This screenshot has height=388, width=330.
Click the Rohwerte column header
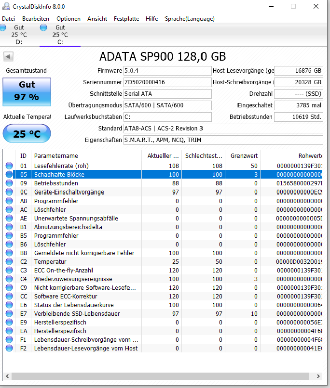coord(291,155)
